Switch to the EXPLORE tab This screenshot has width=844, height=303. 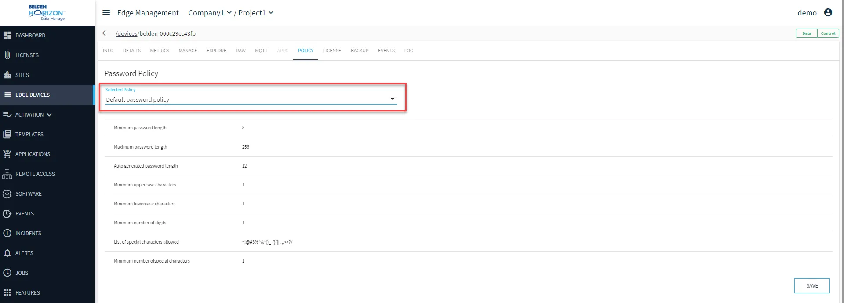click(217, 51)
